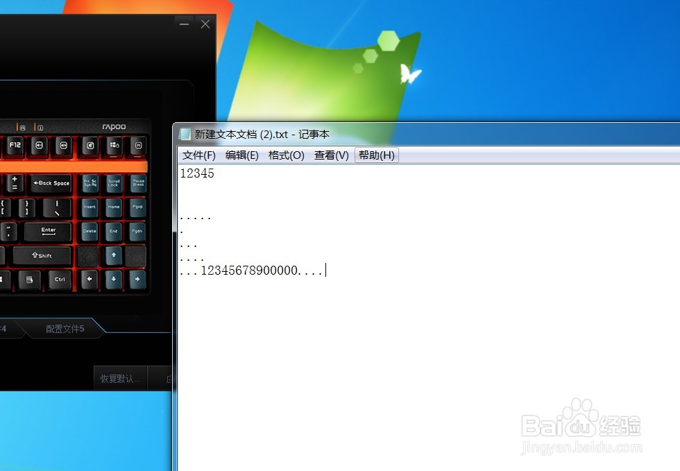Select the first media key right of F12
This screenshot has height=471, width=680.
pos(39,146)
